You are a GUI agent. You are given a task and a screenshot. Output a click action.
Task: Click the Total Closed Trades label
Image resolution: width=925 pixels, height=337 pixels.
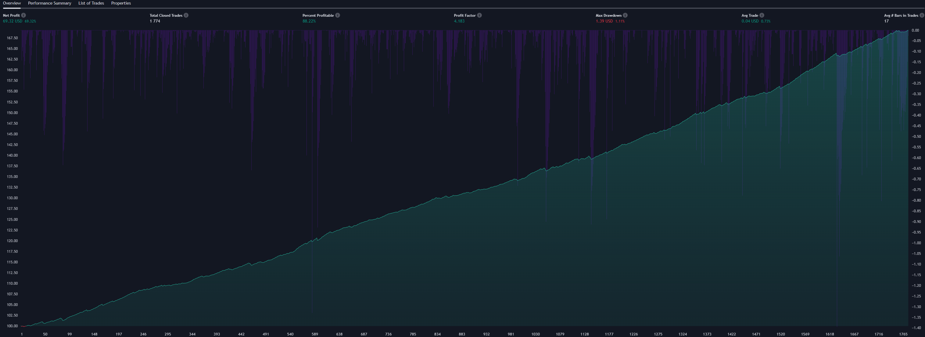(166, 16)
